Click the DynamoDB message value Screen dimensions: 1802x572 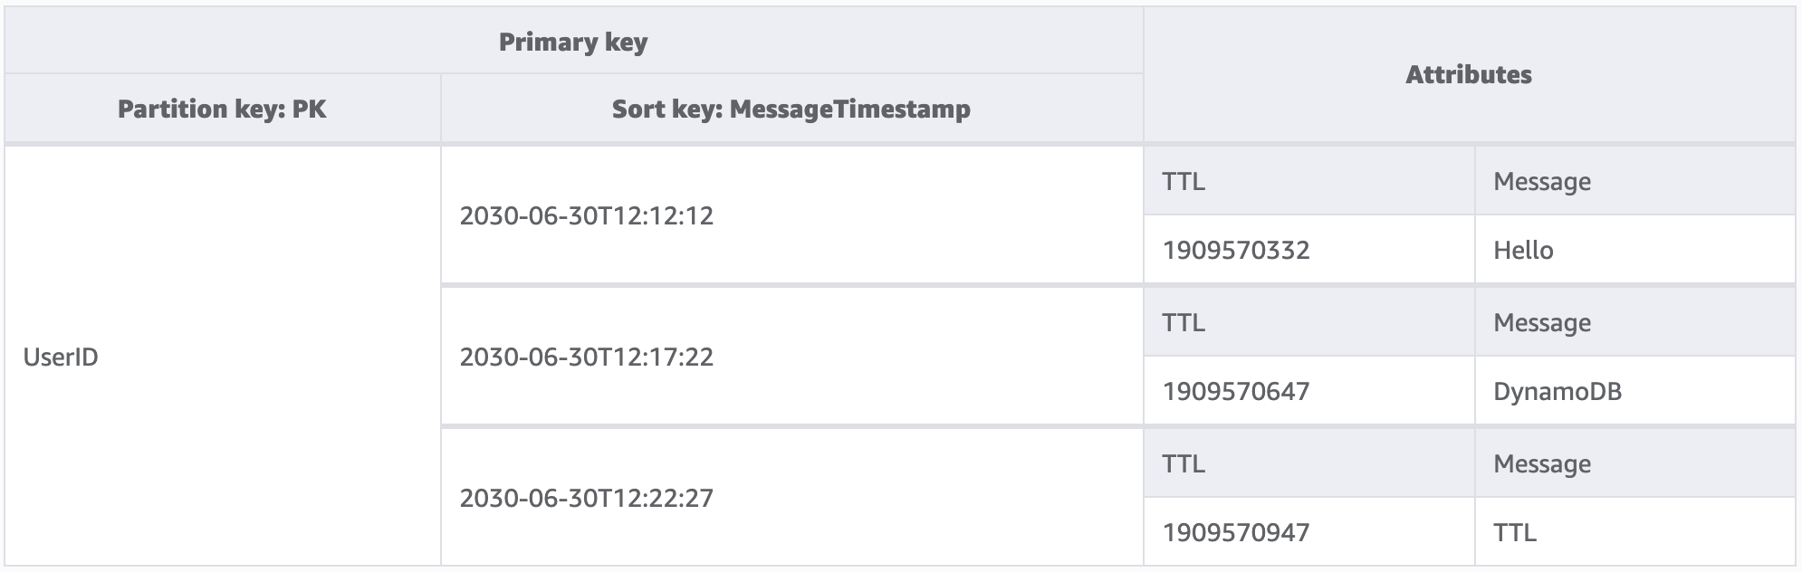pyautogui.click(x=1558, y=391)
